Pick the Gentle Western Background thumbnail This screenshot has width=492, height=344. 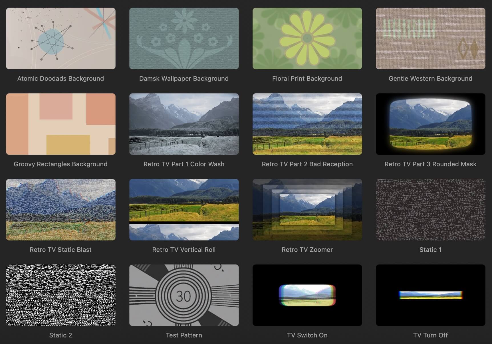coord(430,39)
